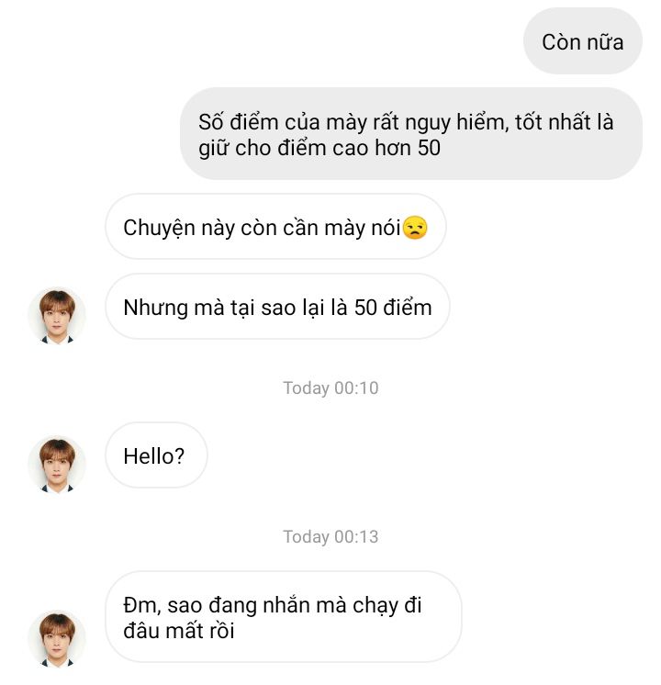
Task: Tap the avatar next to "Hello?"
Action: tap(57, 464)
